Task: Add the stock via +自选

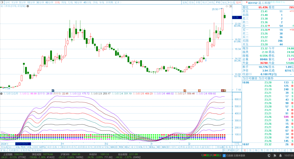Action: coord(231,2)
